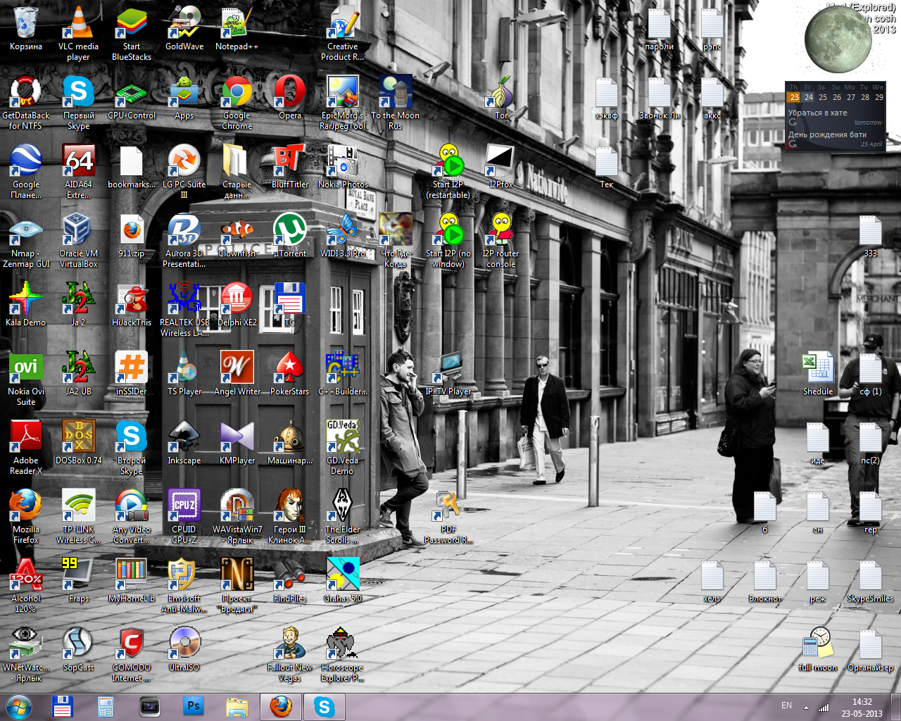Click the µTorrent desktop shortcut

click(x=290, y=237)
